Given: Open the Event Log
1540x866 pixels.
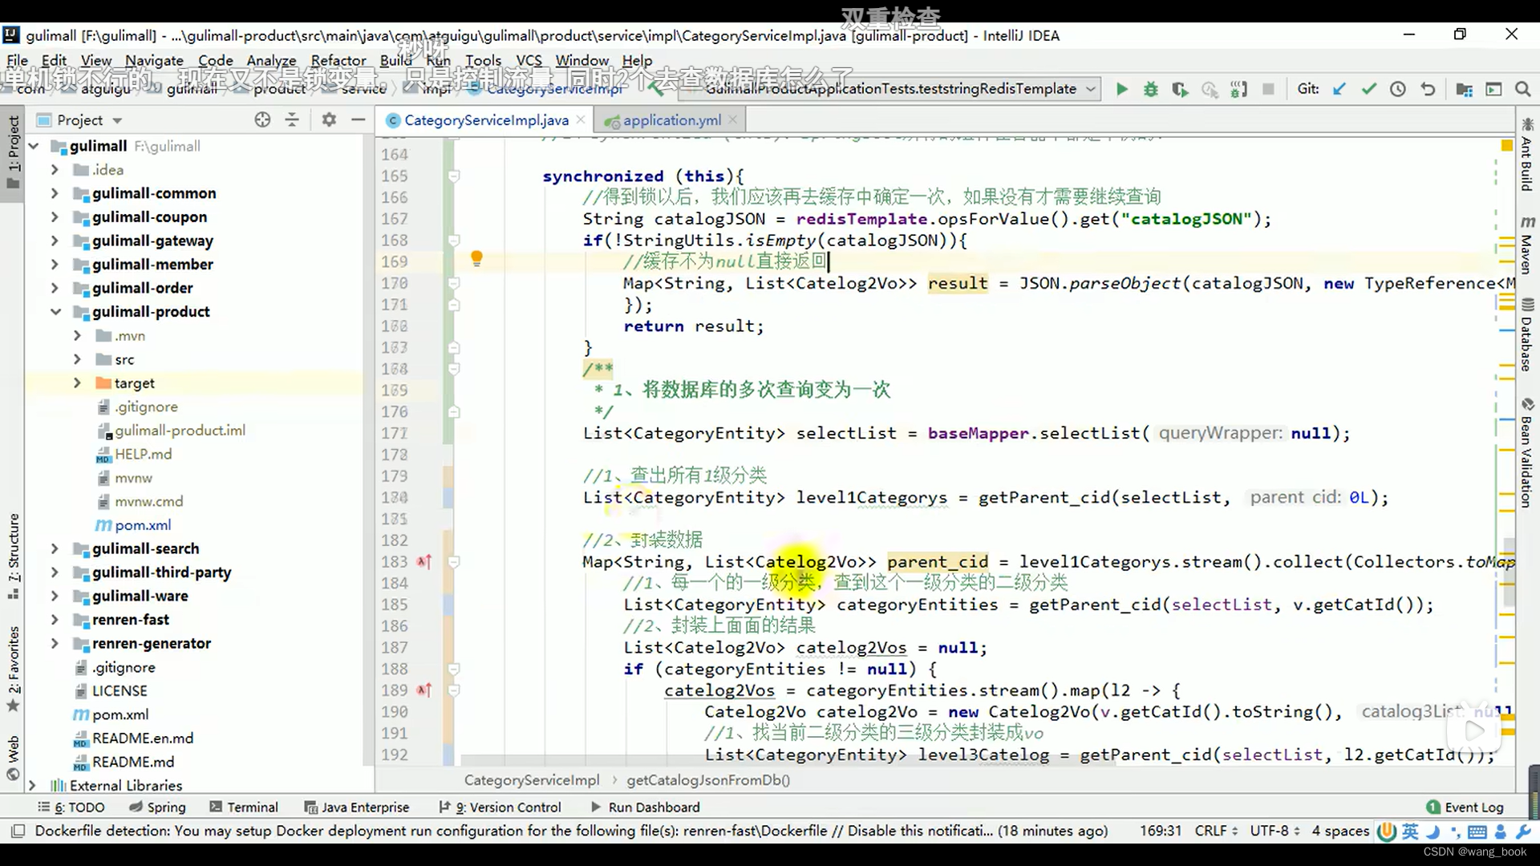Looking at the screenshot, I should 1465,807.
